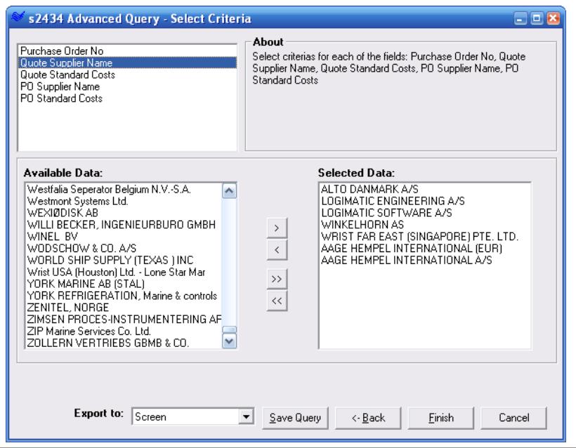This screenshot has width=576, height=448.
Task: Select WORLD SHIP SUPPLY (TEXAS) INC
Action: (x=124, y=261)
